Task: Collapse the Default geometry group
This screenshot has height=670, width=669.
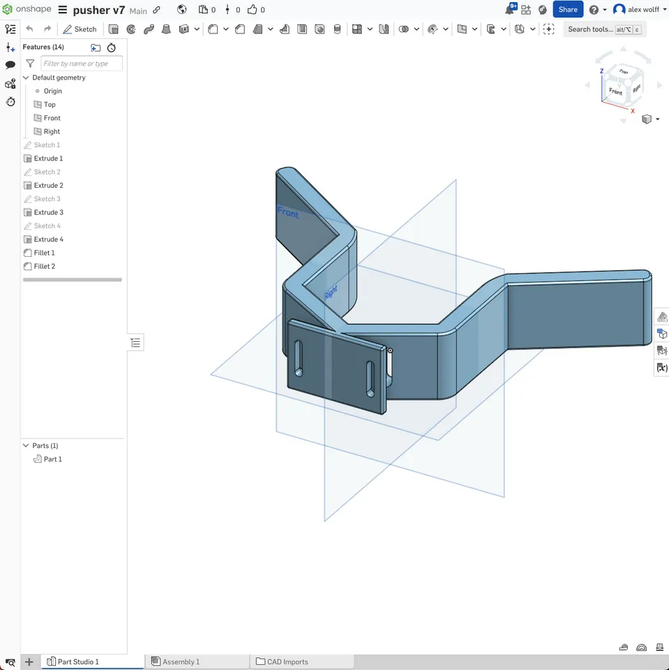Action: tap(27, 77)
